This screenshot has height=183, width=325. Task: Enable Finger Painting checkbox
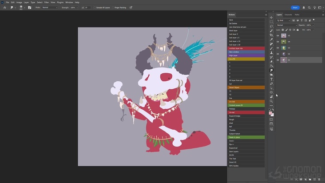113,8
